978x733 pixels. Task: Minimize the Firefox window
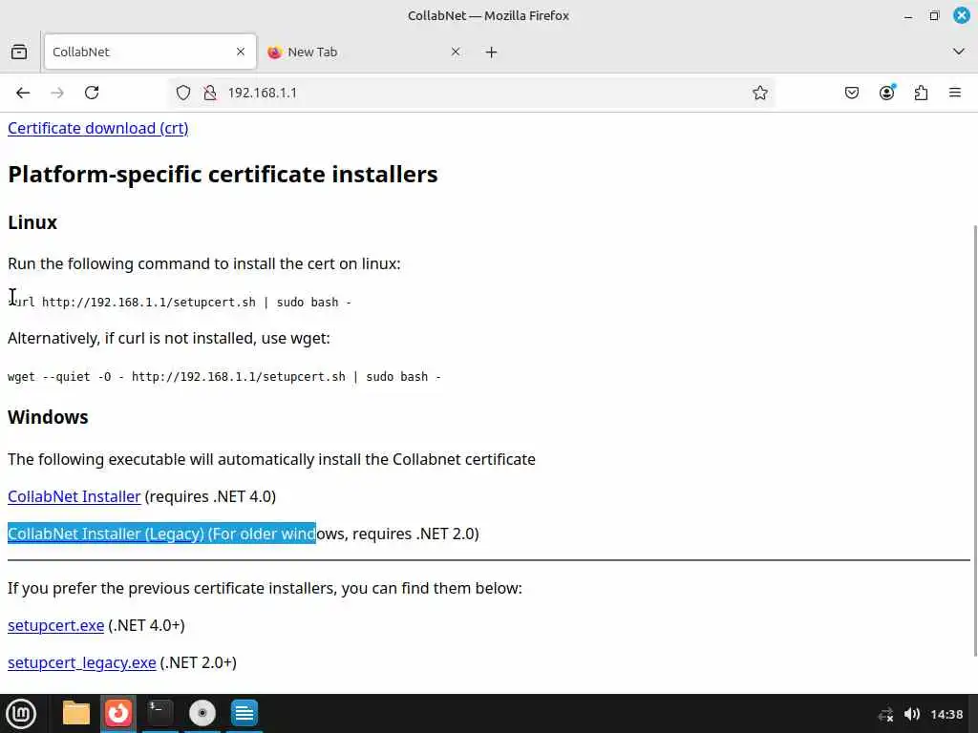(908, 16)
